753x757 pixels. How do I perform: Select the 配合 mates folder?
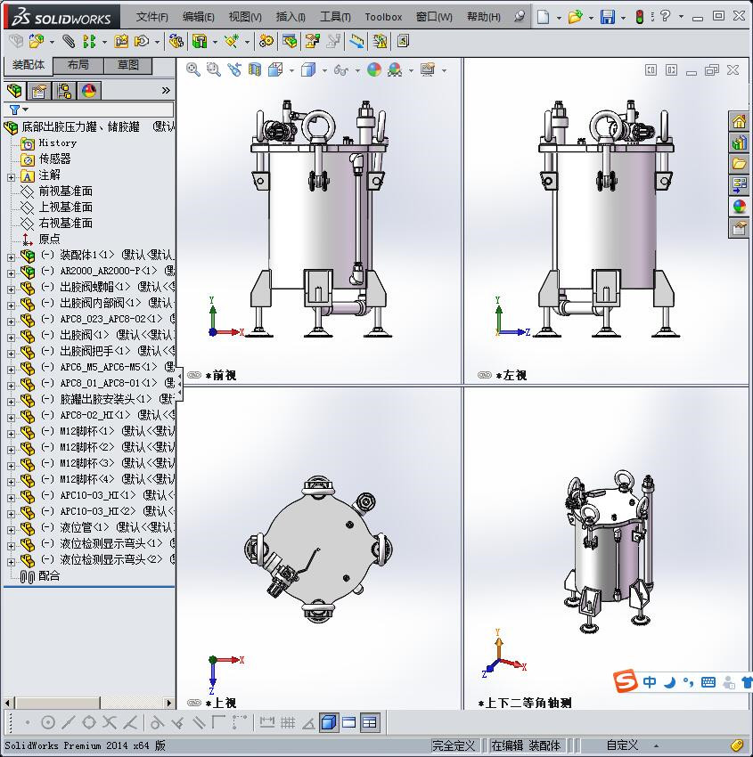(49, 575)
